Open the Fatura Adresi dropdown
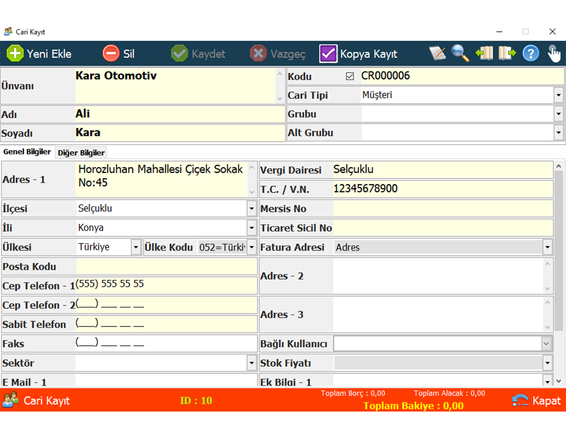Viewport: 566px width, 435px height. coord(547,247)
